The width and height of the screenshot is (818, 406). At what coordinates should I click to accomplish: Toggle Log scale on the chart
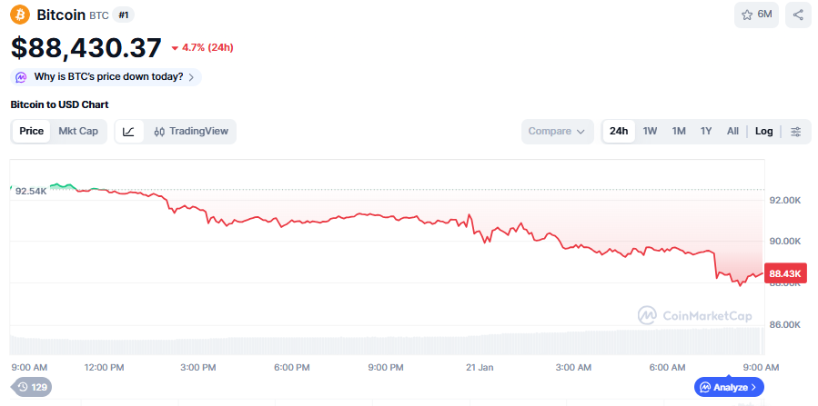(x=763, y=131)
